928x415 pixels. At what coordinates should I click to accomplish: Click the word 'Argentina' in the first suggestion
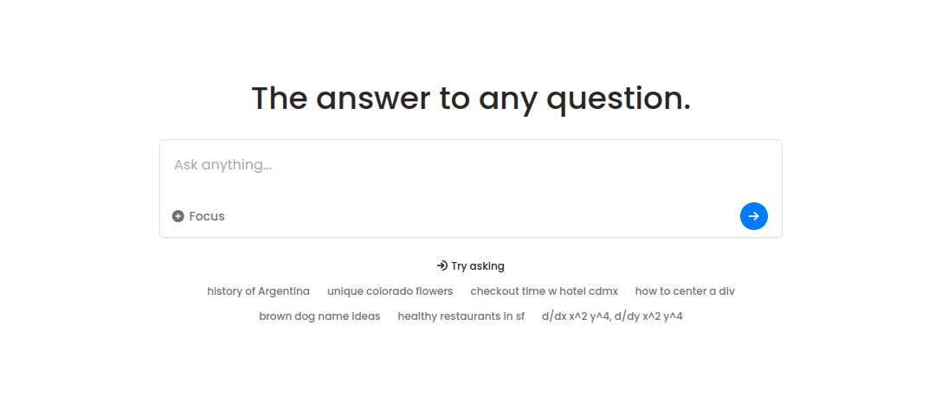click(x=284, y=291)
